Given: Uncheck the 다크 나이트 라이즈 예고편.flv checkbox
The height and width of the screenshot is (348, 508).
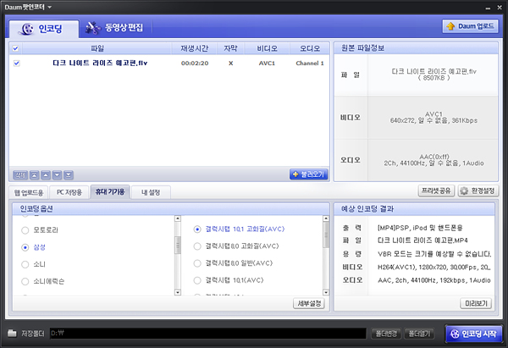Looking at the screenshot, I should point(17,64).
